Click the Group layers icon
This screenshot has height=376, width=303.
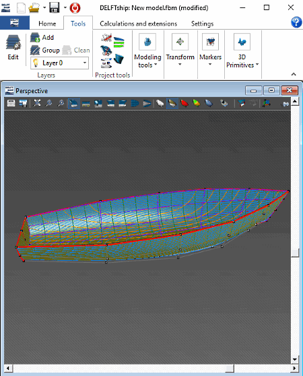click(x=45, y=51)
